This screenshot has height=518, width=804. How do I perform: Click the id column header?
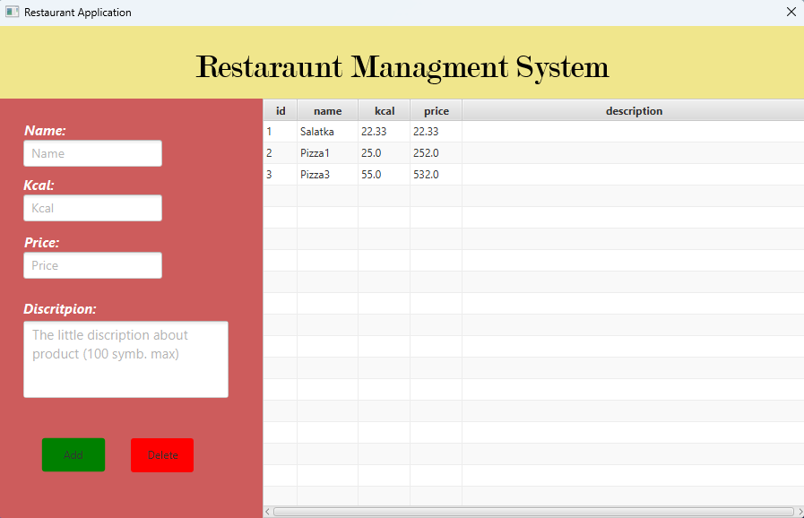click(x=280, y=110)
